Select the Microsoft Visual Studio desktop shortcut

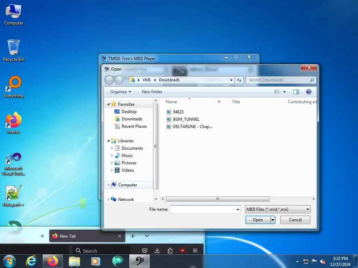[x=14, y=164]
